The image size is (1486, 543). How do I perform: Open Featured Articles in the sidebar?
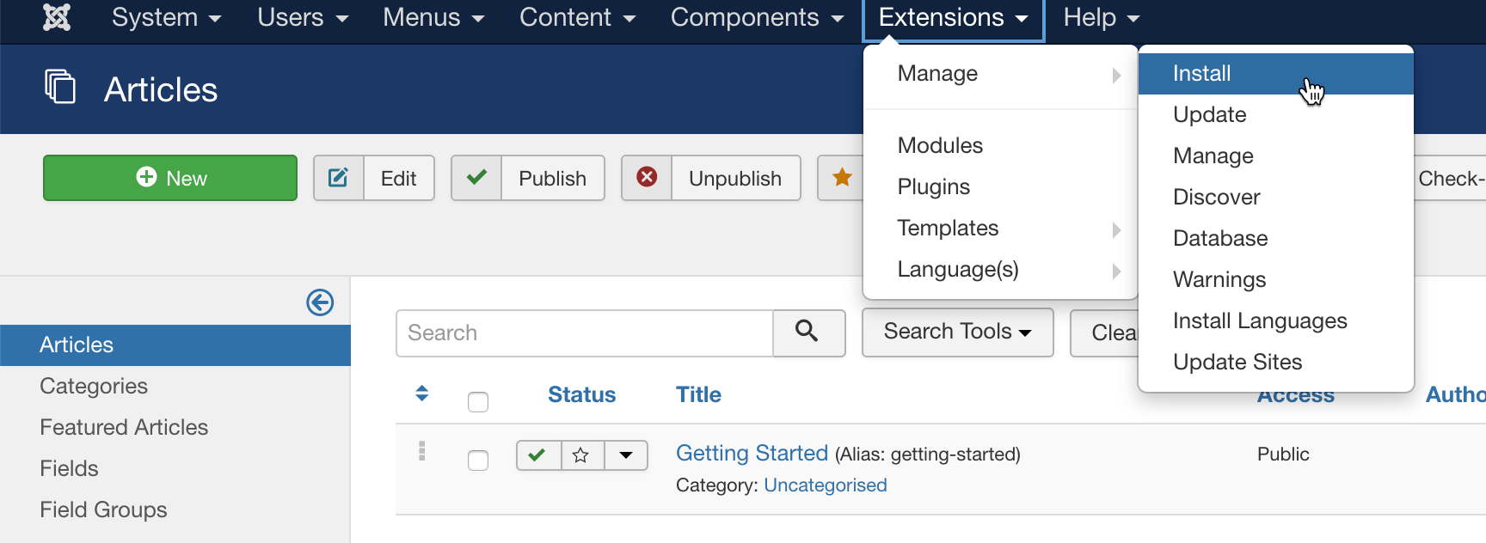pyautogui.click(x=124, y=427)
